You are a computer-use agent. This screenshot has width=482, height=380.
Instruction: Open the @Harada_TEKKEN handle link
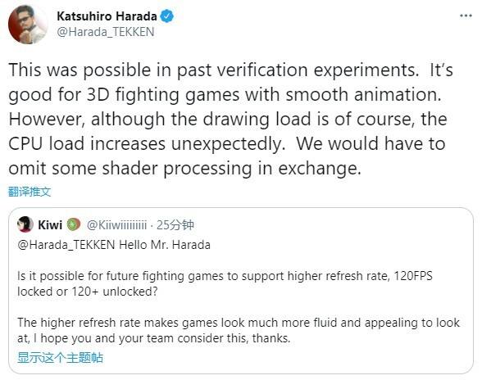coord(106,32)
